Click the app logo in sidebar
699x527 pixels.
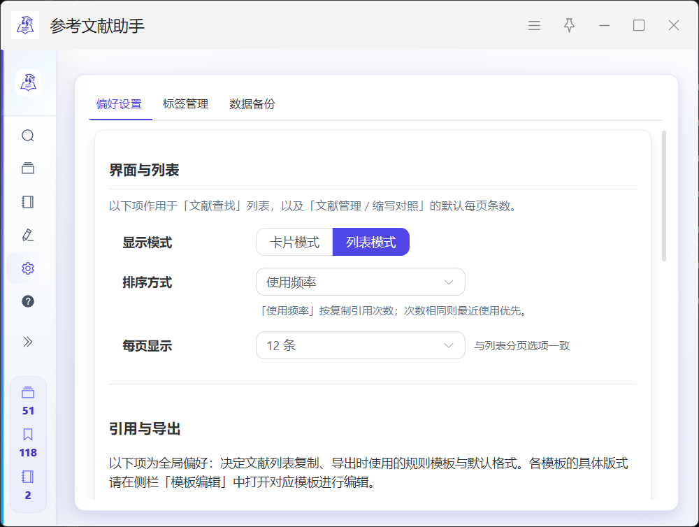click(28, 82)
